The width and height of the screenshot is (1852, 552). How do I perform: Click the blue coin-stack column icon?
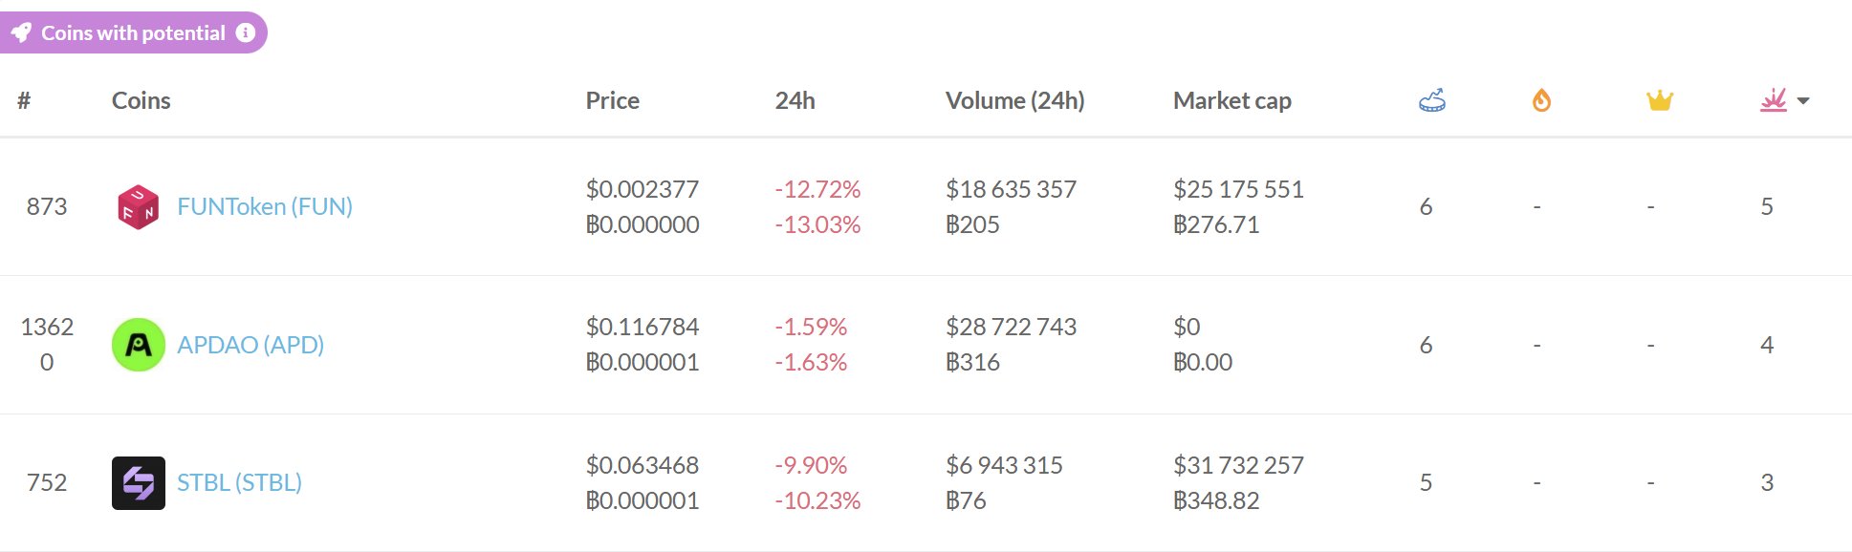tap(1431, 100)
